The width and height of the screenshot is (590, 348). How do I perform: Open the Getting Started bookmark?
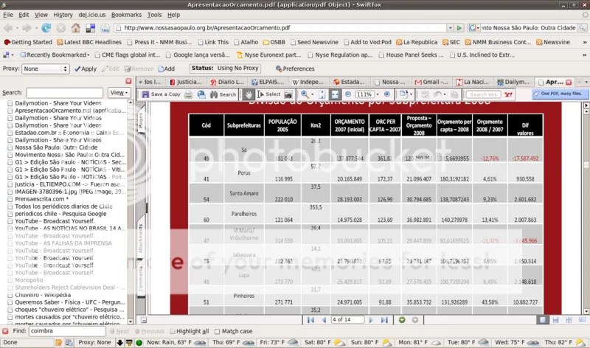pyautogui.click(x=28, y=42)
